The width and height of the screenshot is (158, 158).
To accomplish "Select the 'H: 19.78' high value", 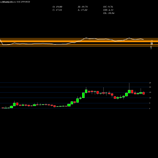I will tap(83, 7).
